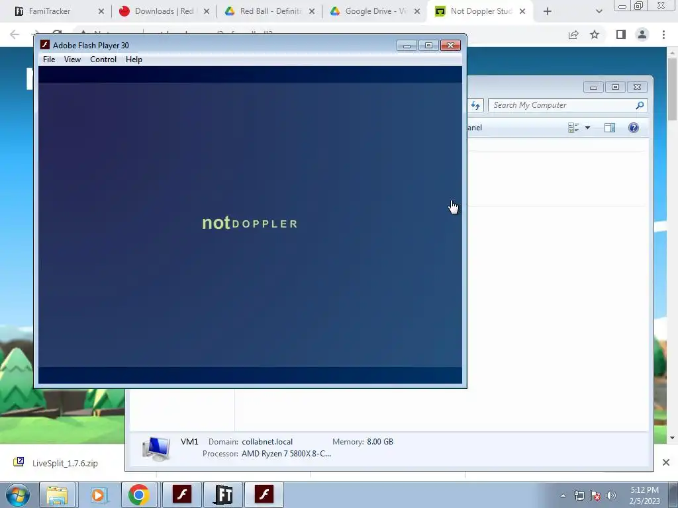Click Chrome share page icon
Viewport: 678px width, 508px height.
[x=573, y=34]
